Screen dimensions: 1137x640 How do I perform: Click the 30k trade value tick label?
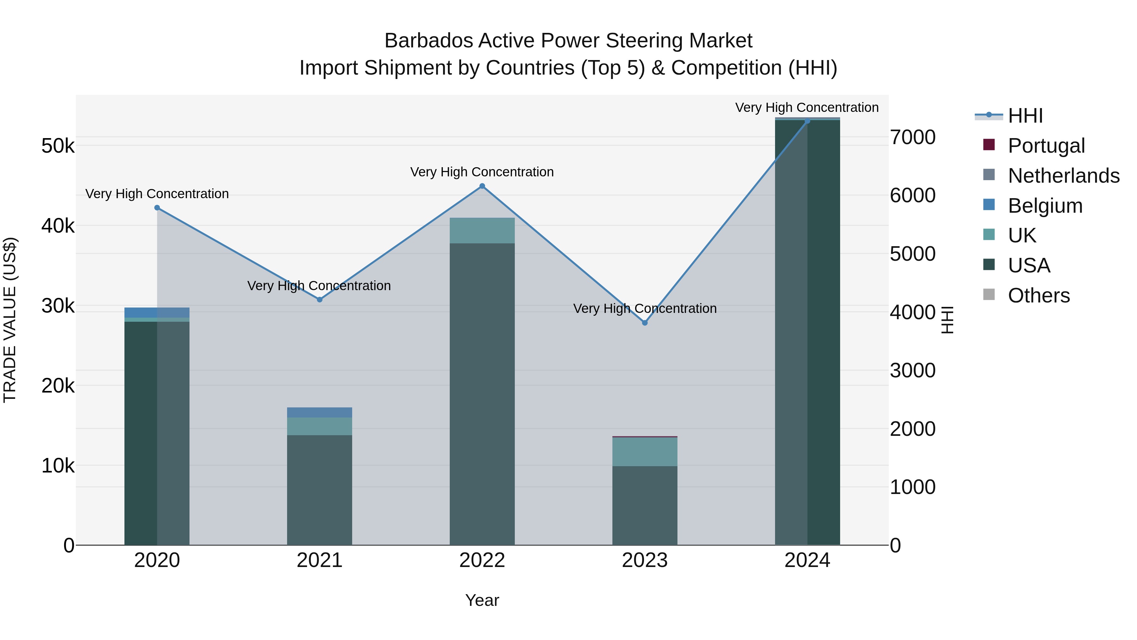(58, 306)
